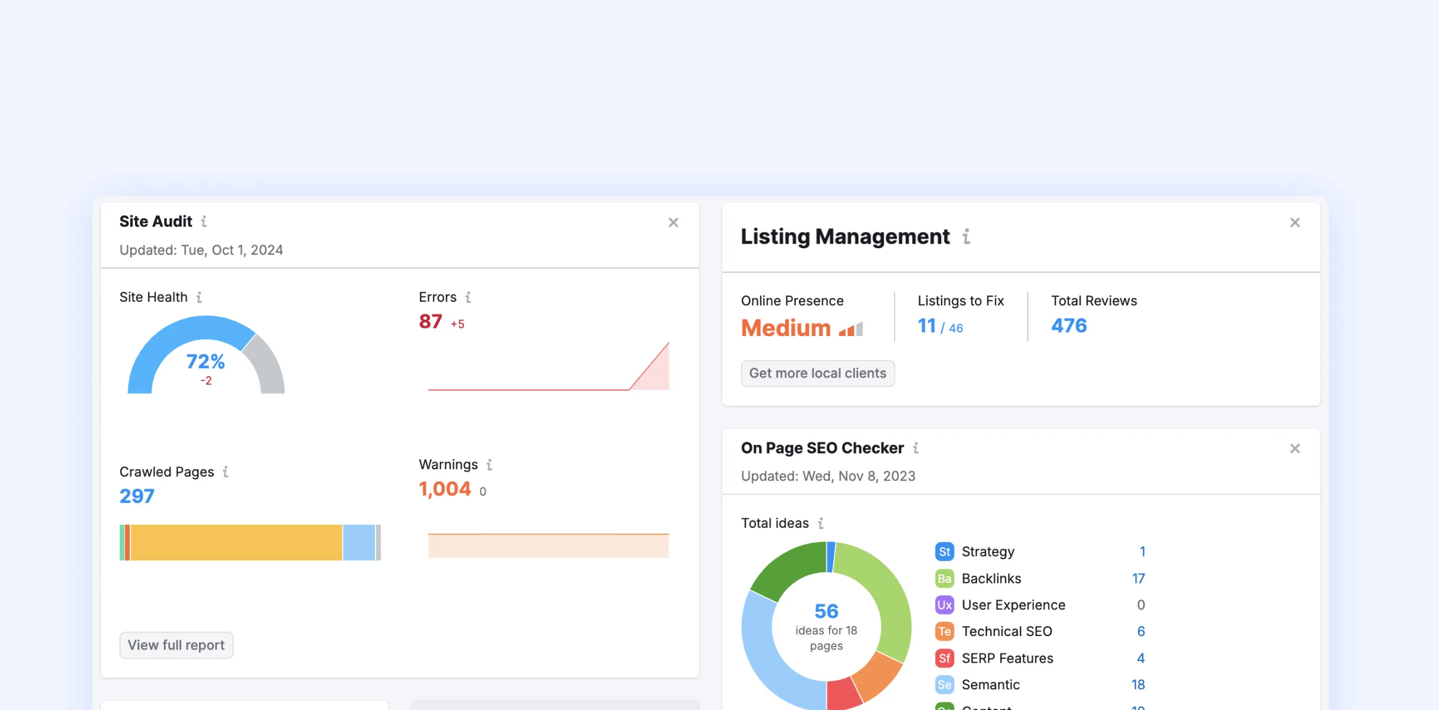
Task: Open the Listings to Fix count 11
Action: [926, 325]
